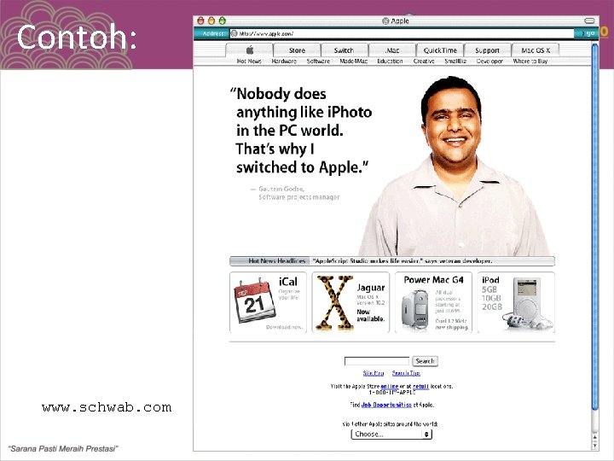Select Education in sub-navigation
This screenshot has height=461, width=614.
coord(390,61)
